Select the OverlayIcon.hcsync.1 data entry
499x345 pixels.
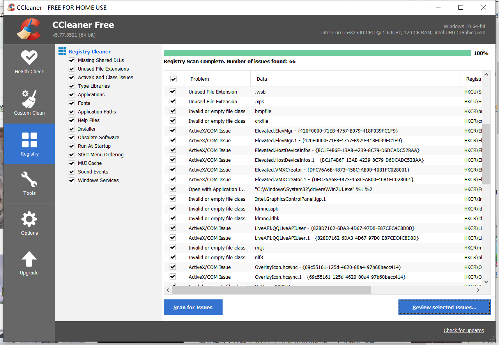coord(330,277)
